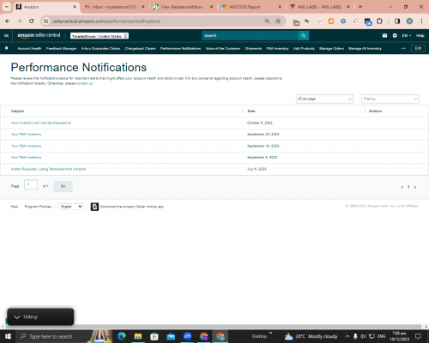
Task: Open the Chrome three-dot menu
Action: (x=421, y=21)
